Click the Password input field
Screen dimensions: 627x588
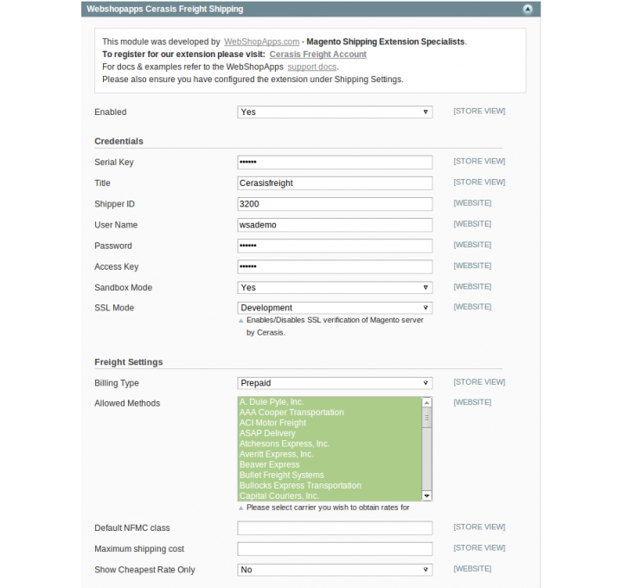tap(335, 246)
